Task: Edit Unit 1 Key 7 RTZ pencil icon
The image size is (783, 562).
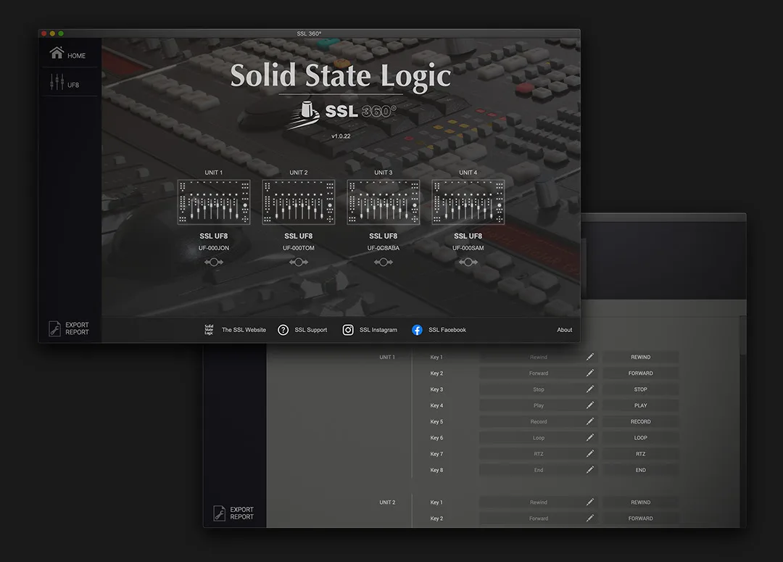Action: (x=589, y=454)
